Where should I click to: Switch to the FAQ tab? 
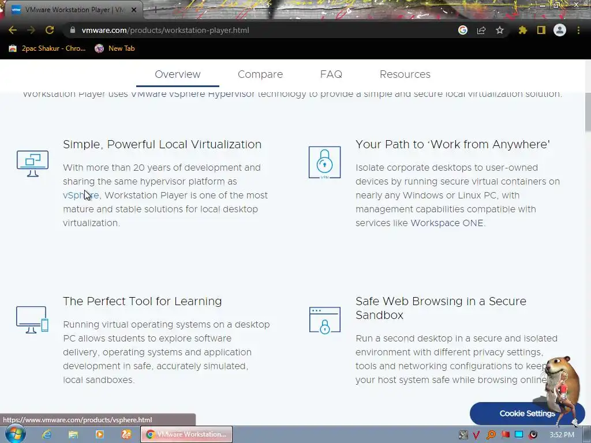coord(331,74)
